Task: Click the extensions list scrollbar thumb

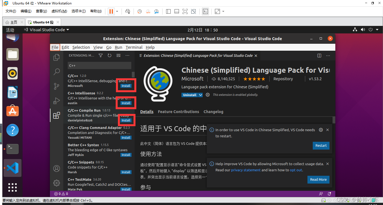Action: tap(133, 75)
